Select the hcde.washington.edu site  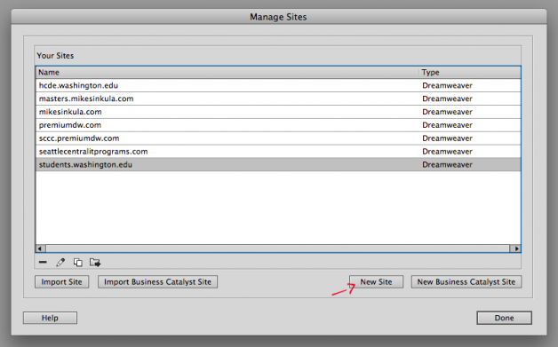(x=278, y=85)
